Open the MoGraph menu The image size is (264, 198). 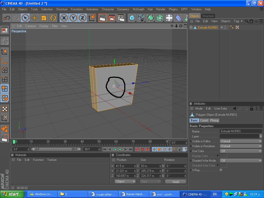coord(138,9)
